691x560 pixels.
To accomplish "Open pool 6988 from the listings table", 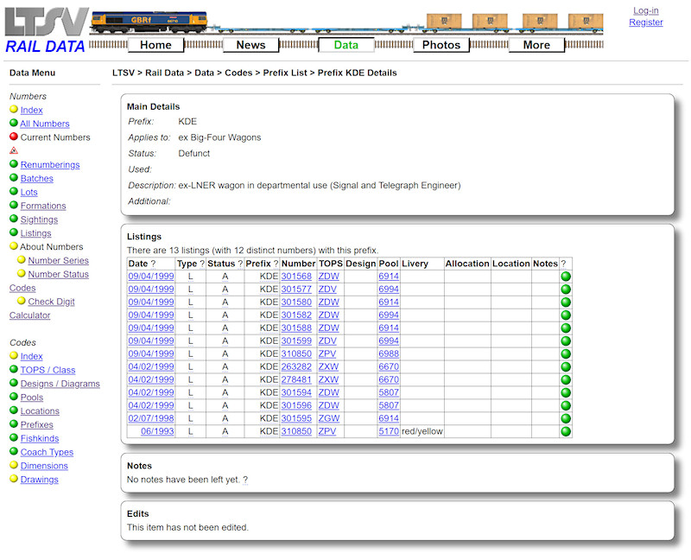I will [387, 353].
